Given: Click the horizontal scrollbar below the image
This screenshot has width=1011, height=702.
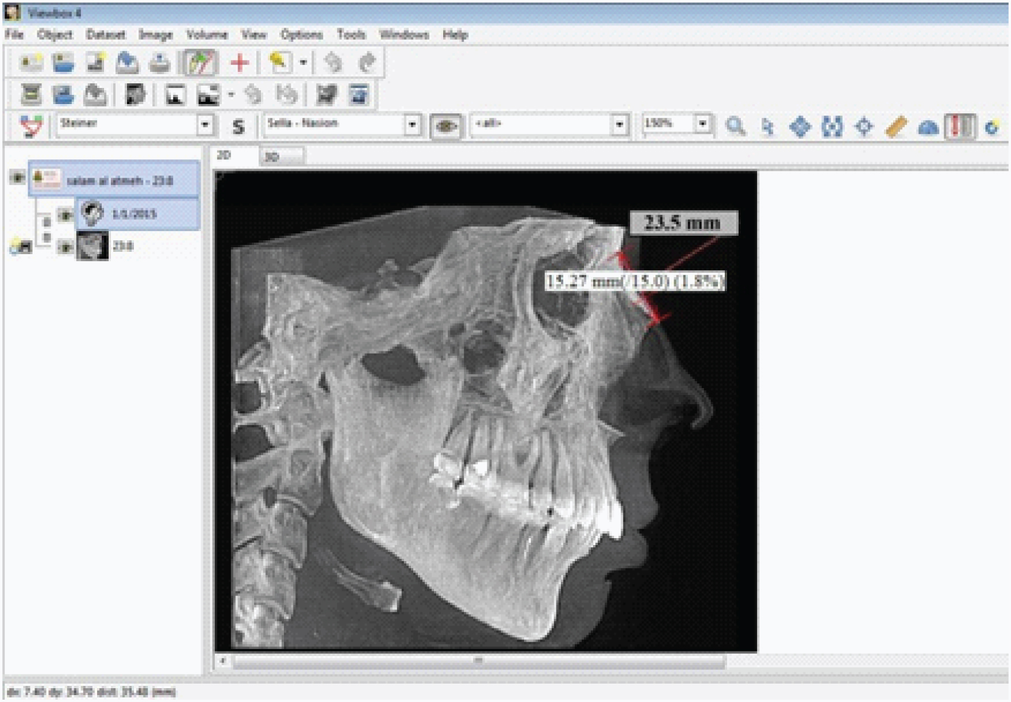Looking at the screenshot, I should [x=478, y=661].
